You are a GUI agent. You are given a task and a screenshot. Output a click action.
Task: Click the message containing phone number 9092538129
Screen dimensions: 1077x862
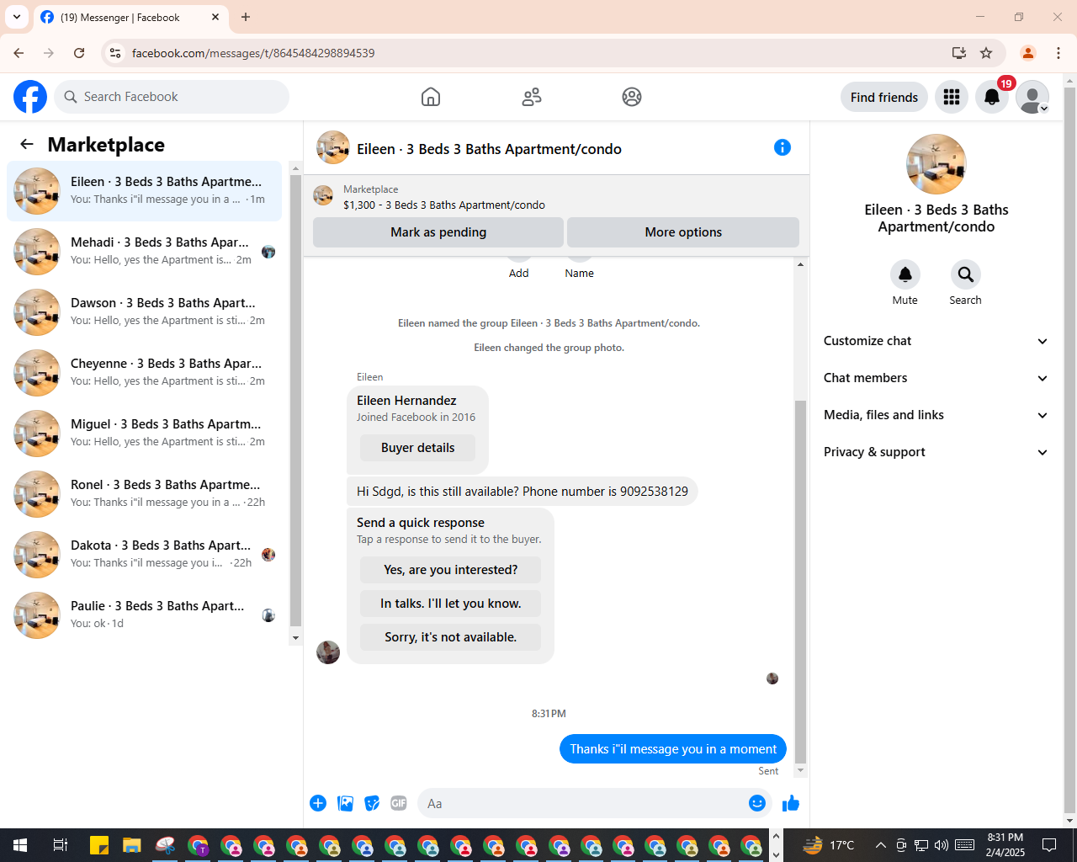coord(523,492)
